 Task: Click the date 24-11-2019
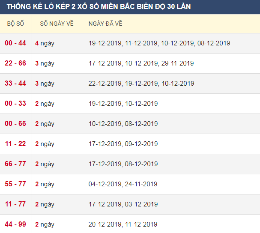pos(141,184)
